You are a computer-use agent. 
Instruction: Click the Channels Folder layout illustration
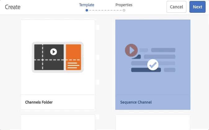(x=58, y=57)
